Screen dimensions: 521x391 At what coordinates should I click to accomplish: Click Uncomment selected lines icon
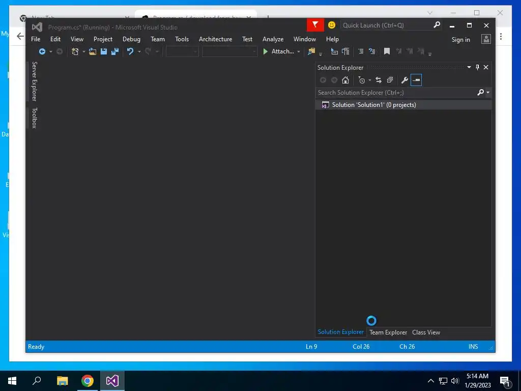pyautogui.click(x=372, y=51)
